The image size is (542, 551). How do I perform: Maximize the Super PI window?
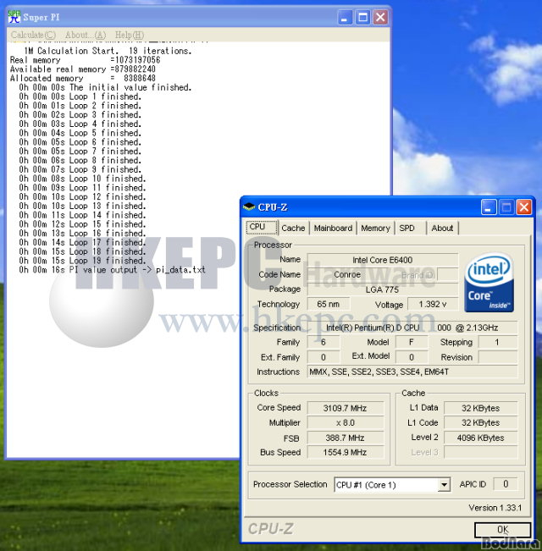362,17
